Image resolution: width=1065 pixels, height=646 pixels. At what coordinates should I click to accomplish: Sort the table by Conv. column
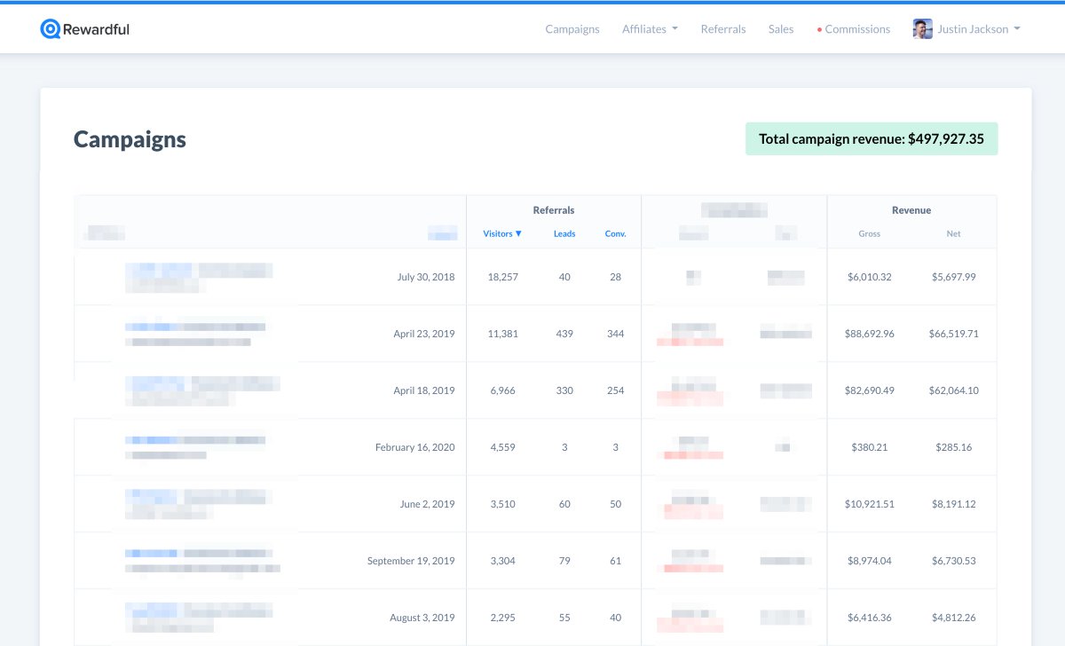615,234
